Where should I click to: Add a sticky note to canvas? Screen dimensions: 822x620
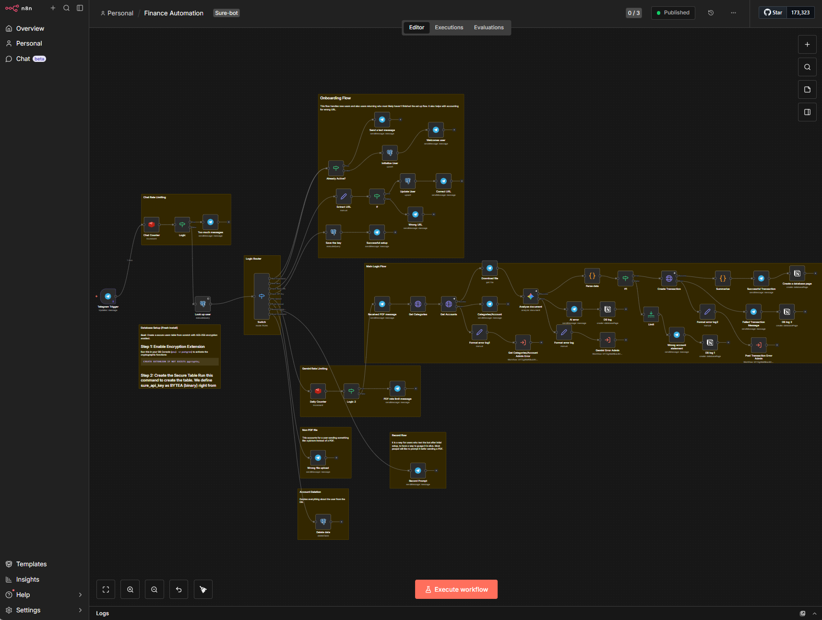(x=807, y=90)
